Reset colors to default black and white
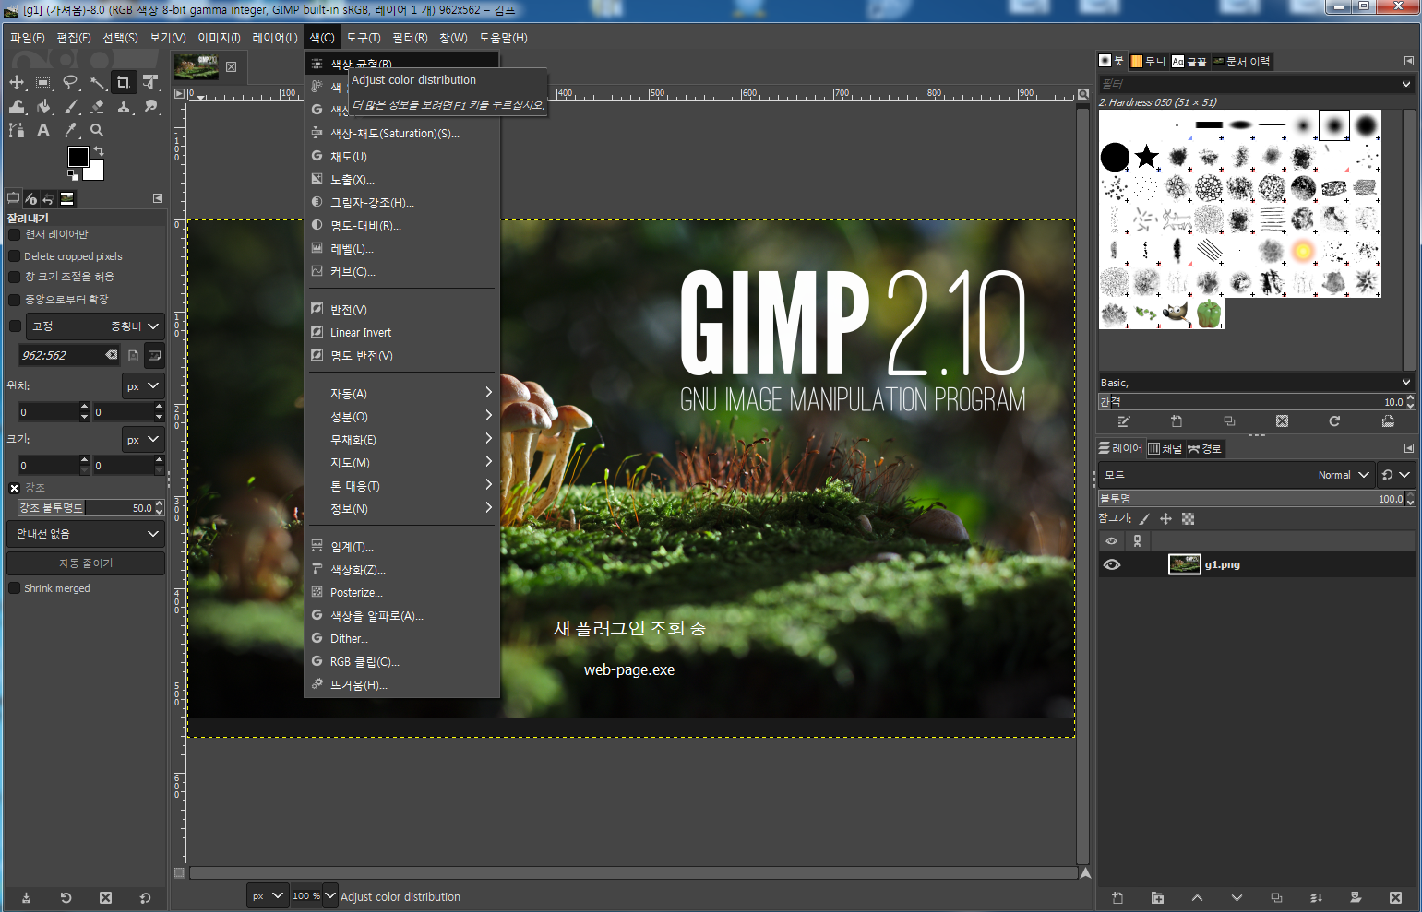Screen dimensions: 1422x912 pos(73,174)
